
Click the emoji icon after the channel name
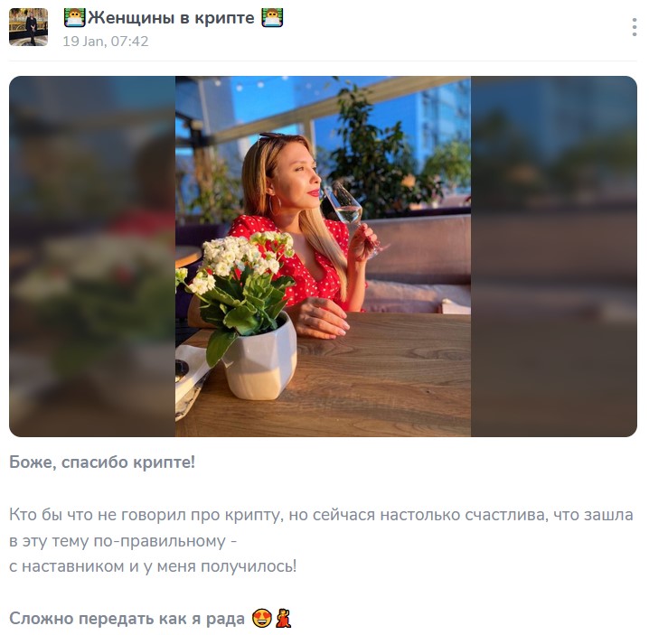click(272, 18)
